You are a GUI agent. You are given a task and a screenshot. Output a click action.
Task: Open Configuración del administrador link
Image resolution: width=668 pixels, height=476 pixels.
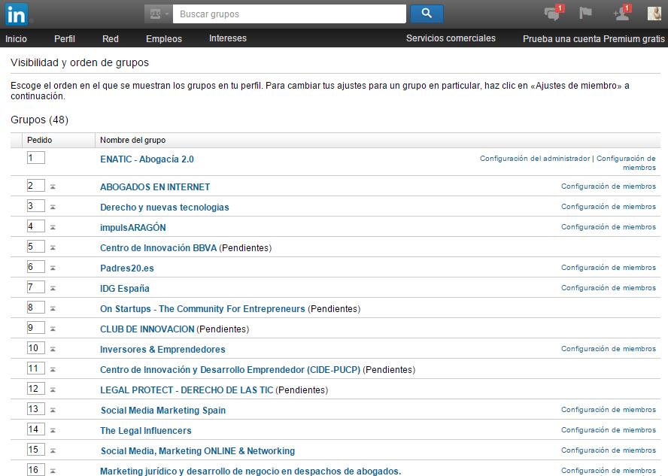click(535, 159)
